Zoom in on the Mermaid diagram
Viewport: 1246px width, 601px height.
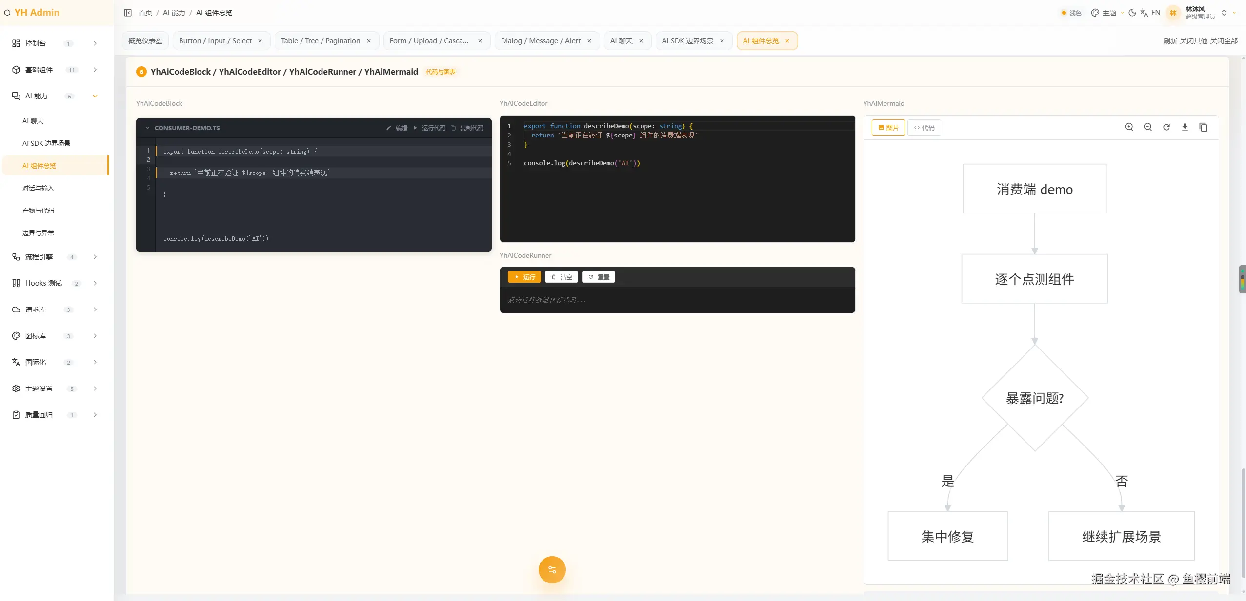click(1129, 127)
